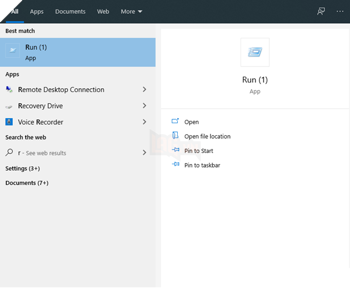Select Open in the Run actions list
The width and height of the screenshot is (350, 290).
191,122
